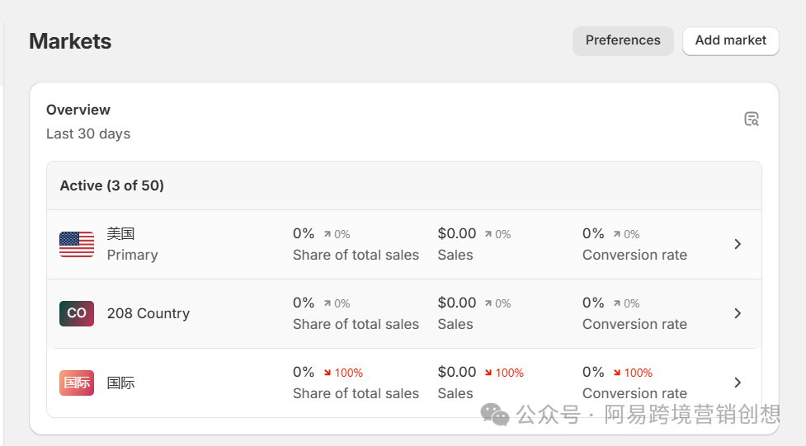Screen dimensions: 806x446
Task: Click the trend arrow beside 美国 Share of total sales
Action: click(328, 234)
